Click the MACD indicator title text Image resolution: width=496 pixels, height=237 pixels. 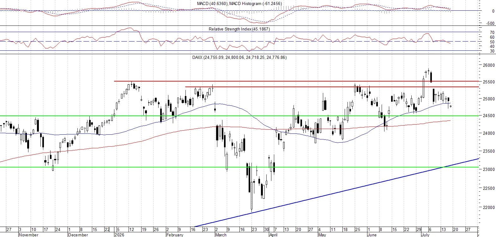coord(239,3)
